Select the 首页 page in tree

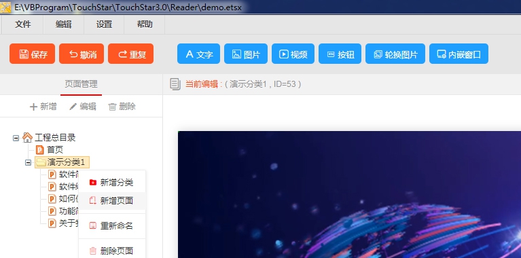pos(55,150)
